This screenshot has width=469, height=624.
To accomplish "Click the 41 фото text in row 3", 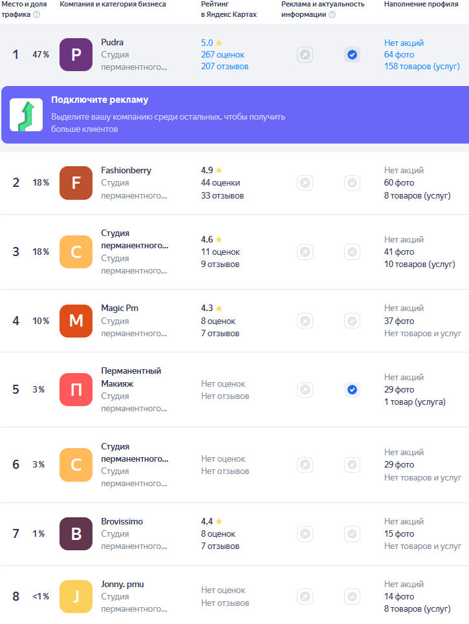I will pos(399,252).
